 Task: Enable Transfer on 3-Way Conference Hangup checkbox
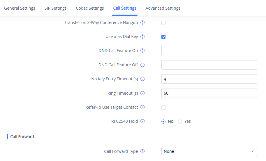(163, 23)
